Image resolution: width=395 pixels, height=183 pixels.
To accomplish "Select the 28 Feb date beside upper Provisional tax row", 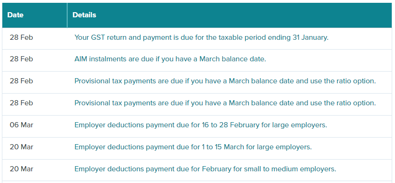I will point(22,81).
